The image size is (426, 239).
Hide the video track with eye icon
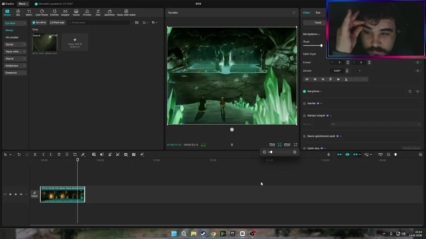pyautogui.click(x=16, y=194)
